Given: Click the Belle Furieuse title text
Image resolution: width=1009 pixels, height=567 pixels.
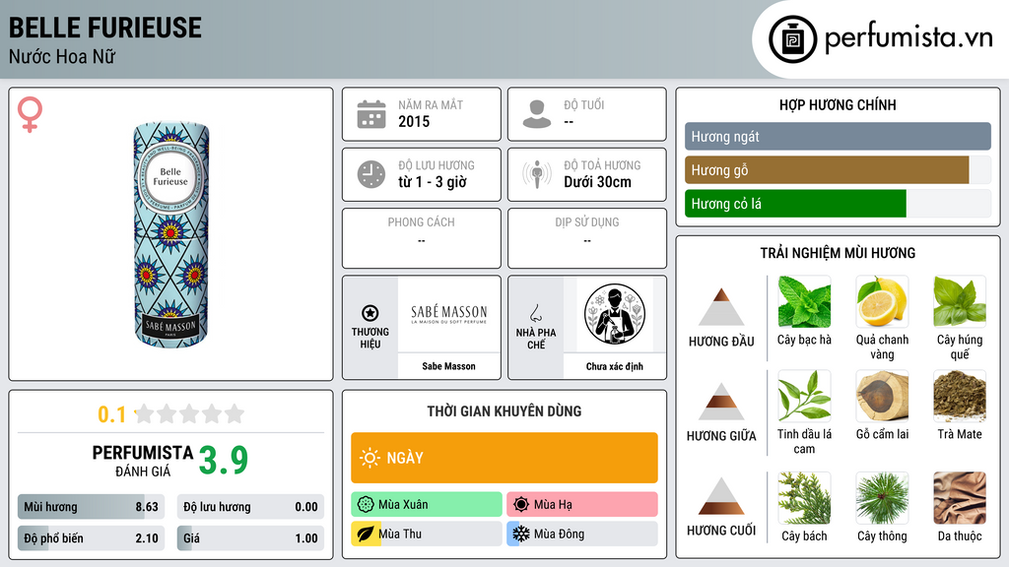Looking at the screenshot, I should 104,28.
